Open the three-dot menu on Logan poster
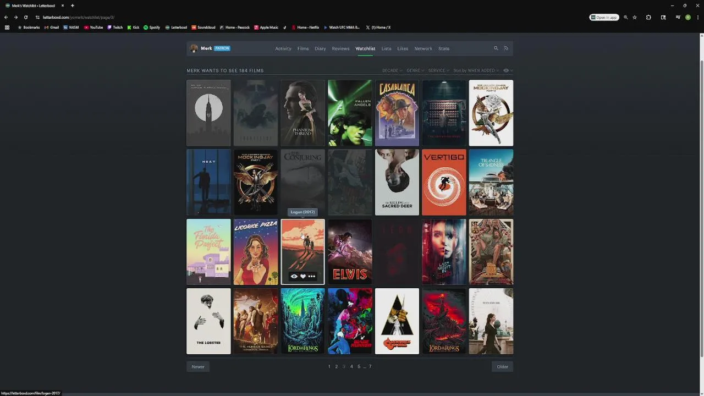 (x=312, y=276)
